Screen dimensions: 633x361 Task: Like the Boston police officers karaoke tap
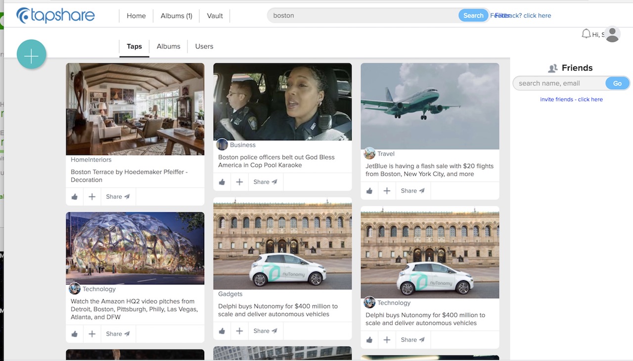click(x=222, y=182)
